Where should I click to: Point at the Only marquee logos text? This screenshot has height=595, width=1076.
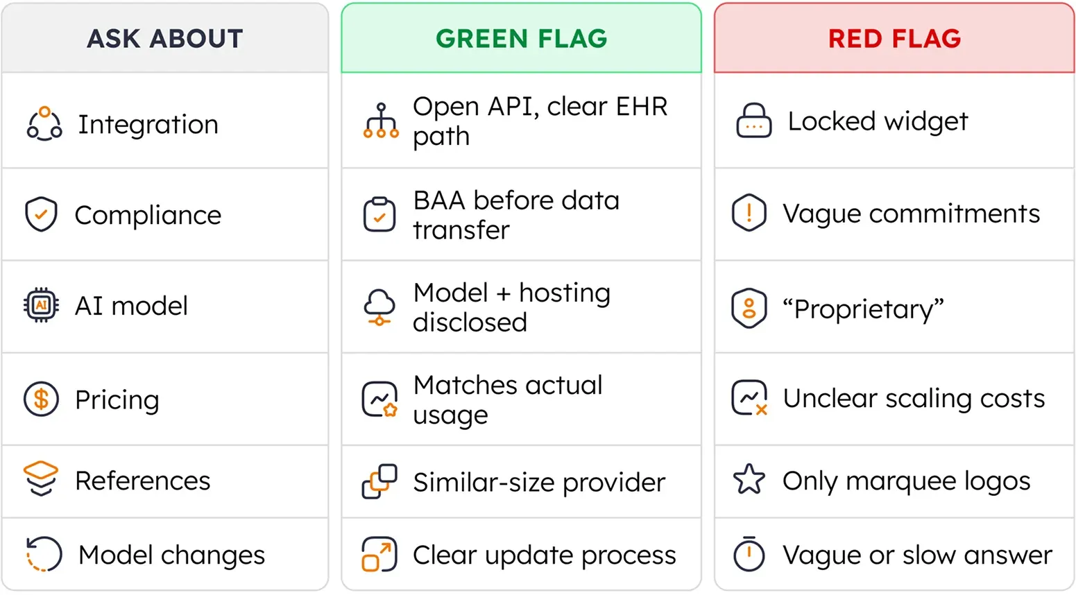pyautogui.click(x=907, y=481)
